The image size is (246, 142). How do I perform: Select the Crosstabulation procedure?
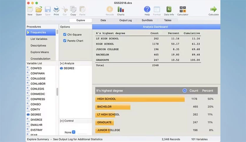41,59
